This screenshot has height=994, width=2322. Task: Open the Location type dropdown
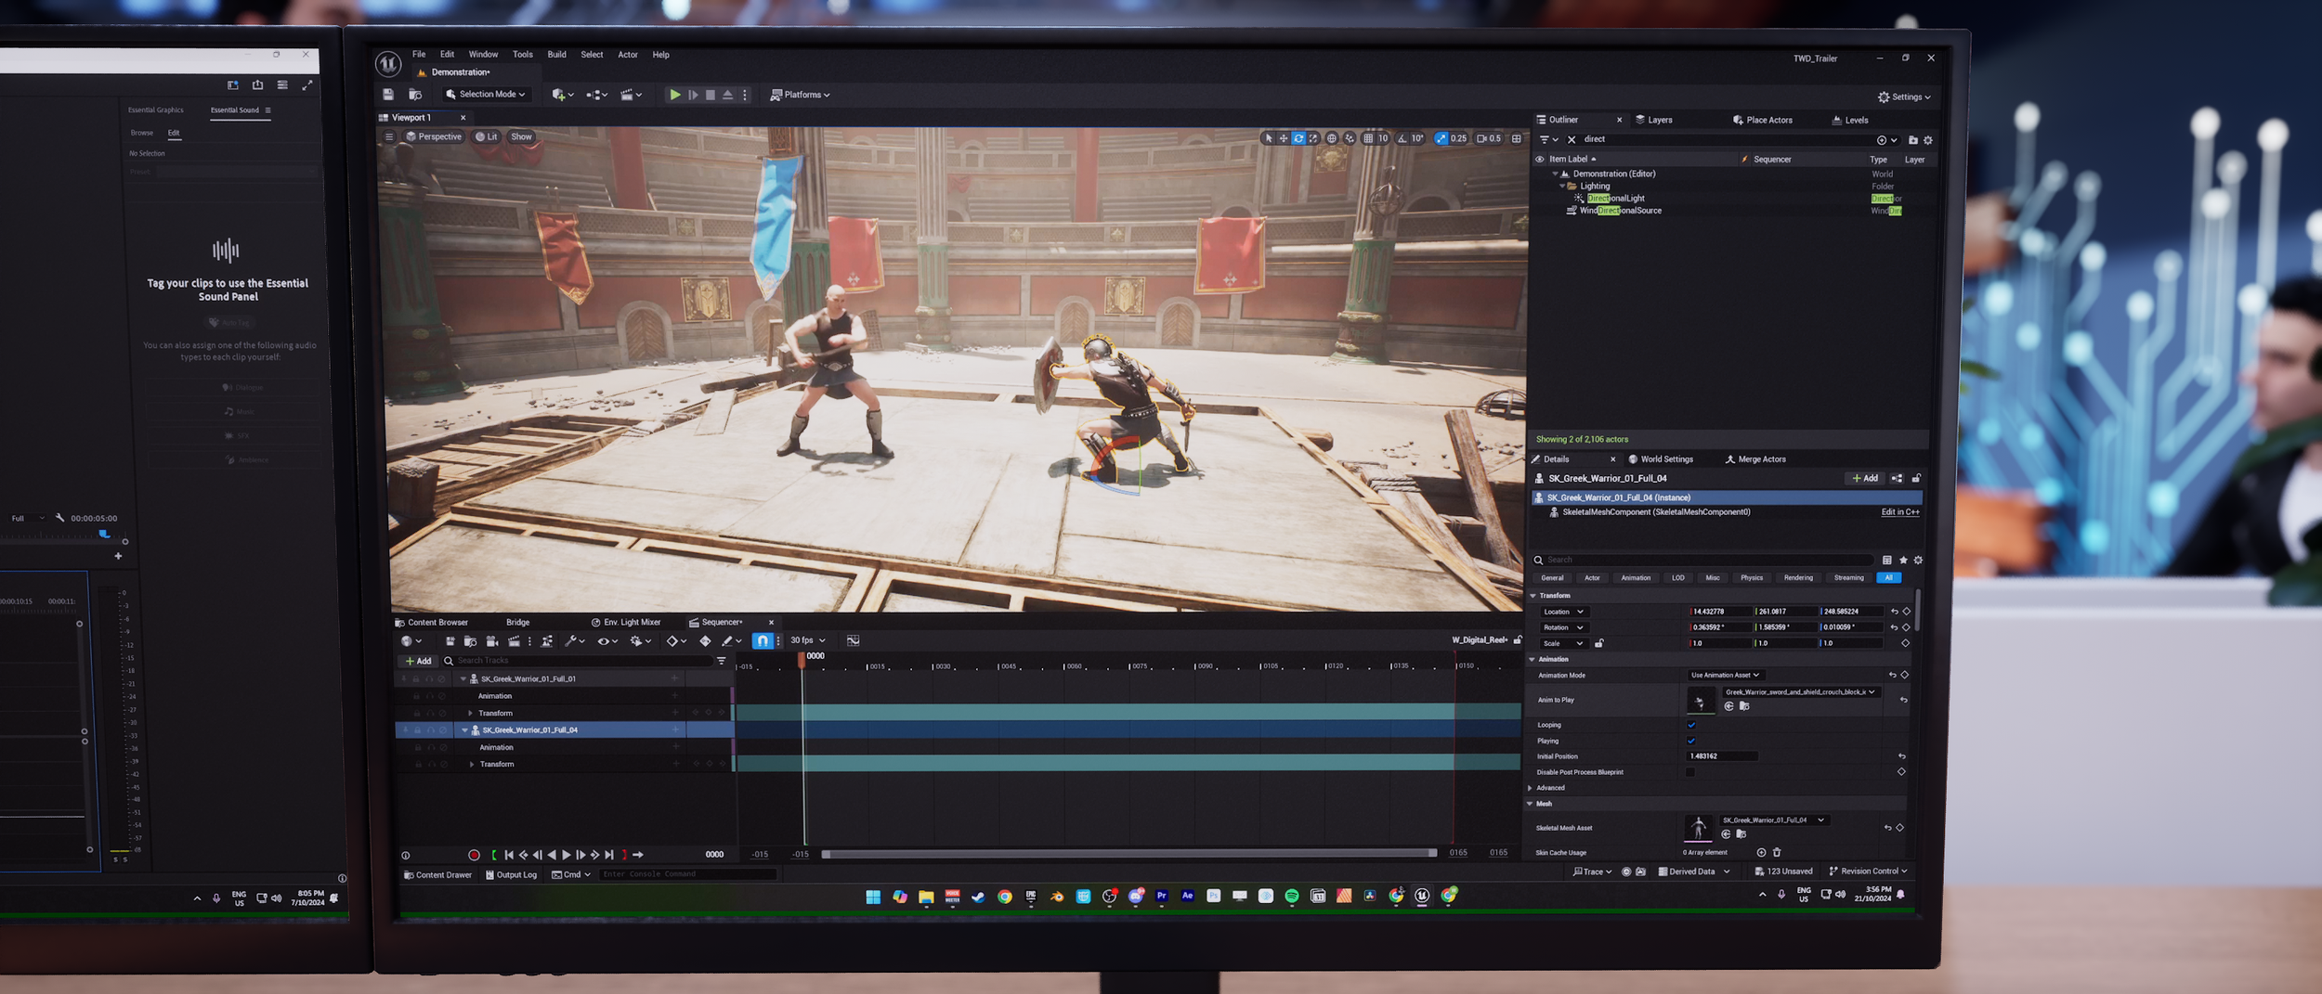pos(1564,612)
